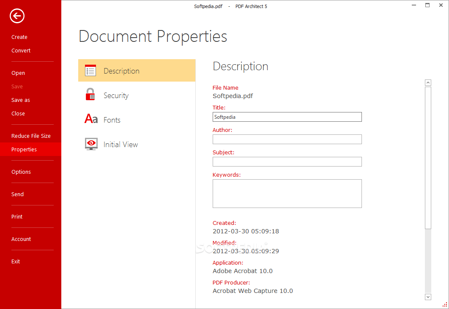Choose "Print" from the sidebar
This screenshot has height=309, width=449.
(x=16, y=216)
